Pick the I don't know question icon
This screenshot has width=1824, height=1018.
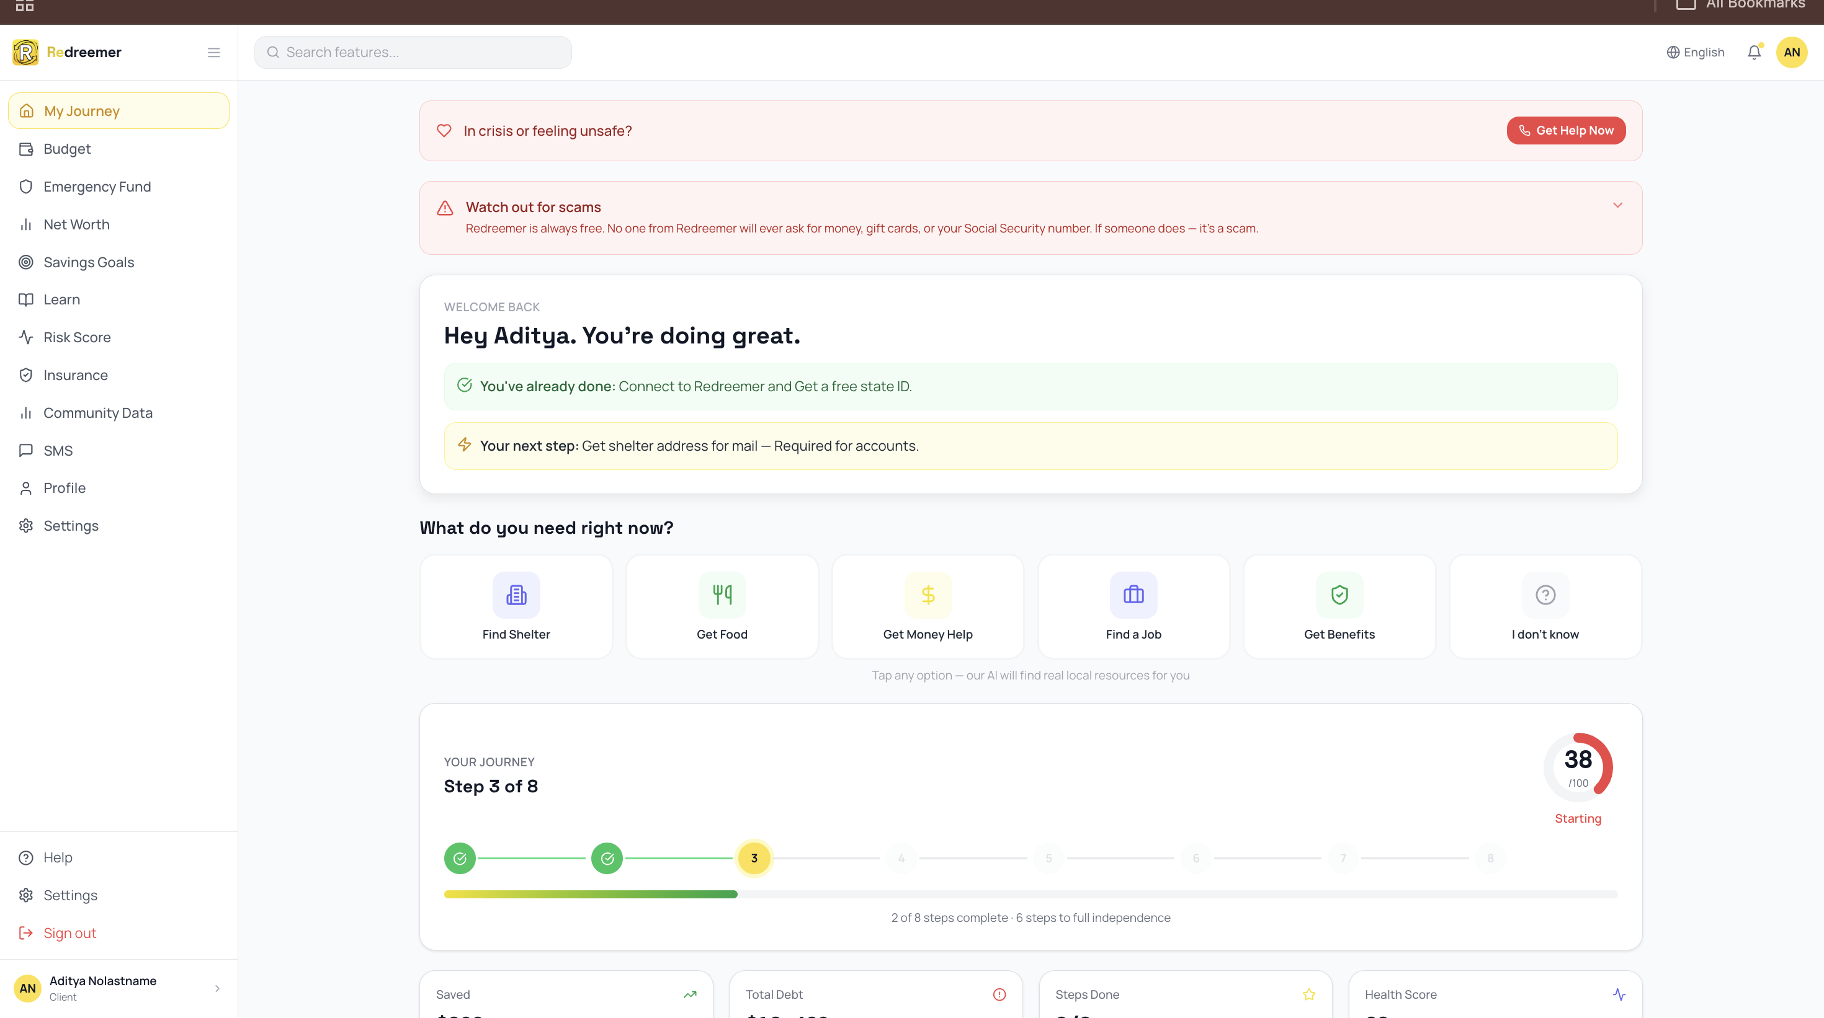(x=1545, y=595)
